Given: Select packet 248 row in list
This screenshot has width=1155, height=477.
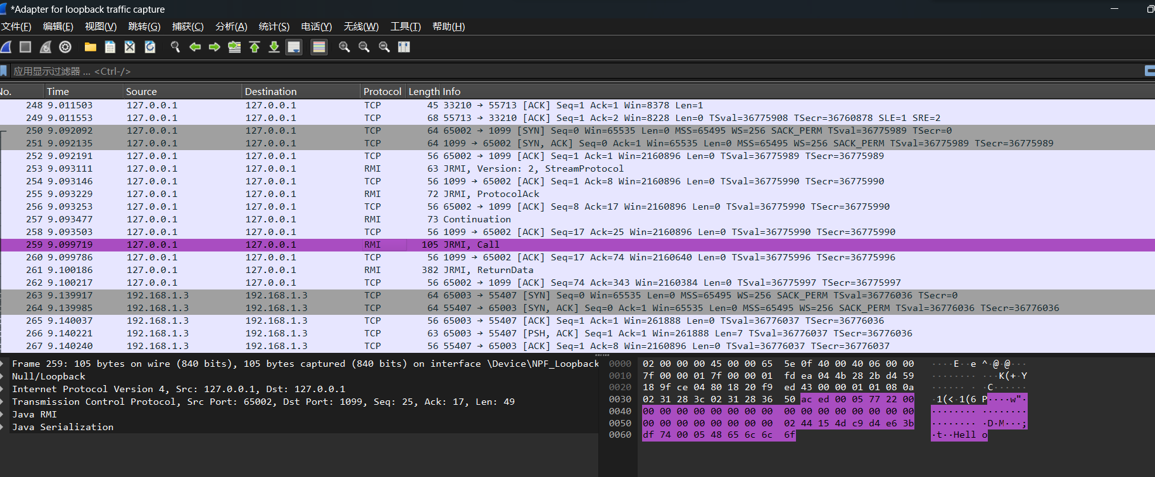Looking at the screenshot, I should [577, 105].
